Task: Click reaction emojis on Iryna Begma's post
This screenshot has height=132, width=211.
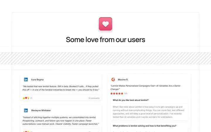Action: click(x=26, y=98)
